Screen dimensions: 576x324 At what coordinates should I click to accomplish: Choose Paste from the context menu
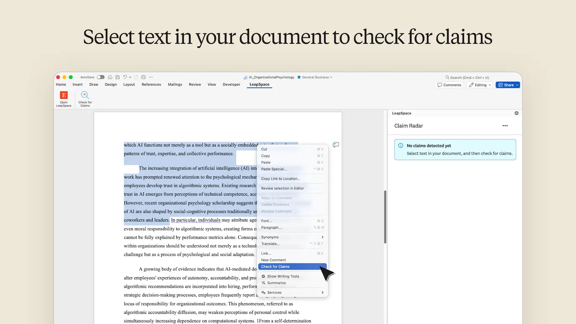pos(293,162)
